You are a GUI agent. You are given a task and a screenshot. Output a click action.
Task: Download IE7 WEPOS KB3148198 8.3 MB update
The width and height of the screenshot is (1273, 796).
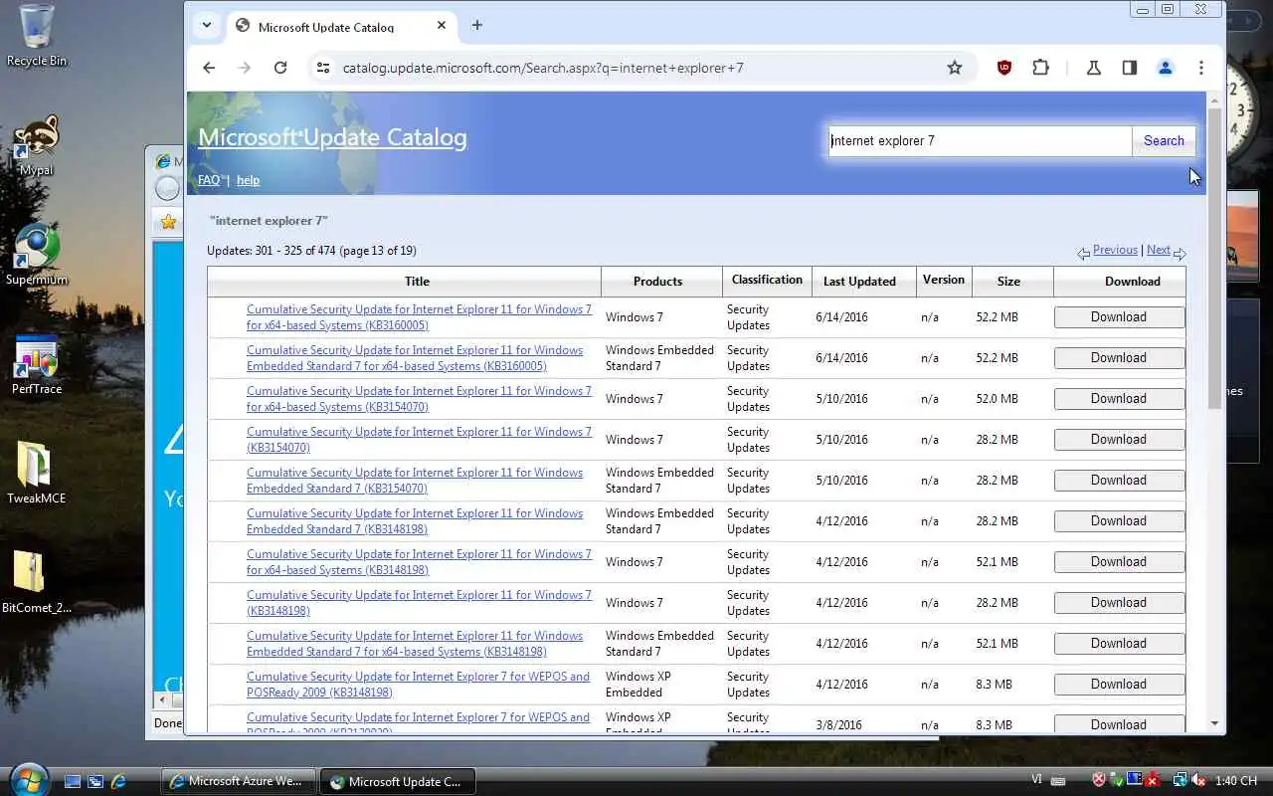point(1119,685)
